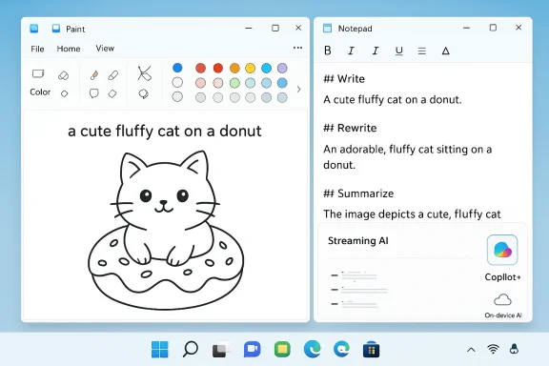
Task: Open Task View on the taskbar
Action: [221, 349]
